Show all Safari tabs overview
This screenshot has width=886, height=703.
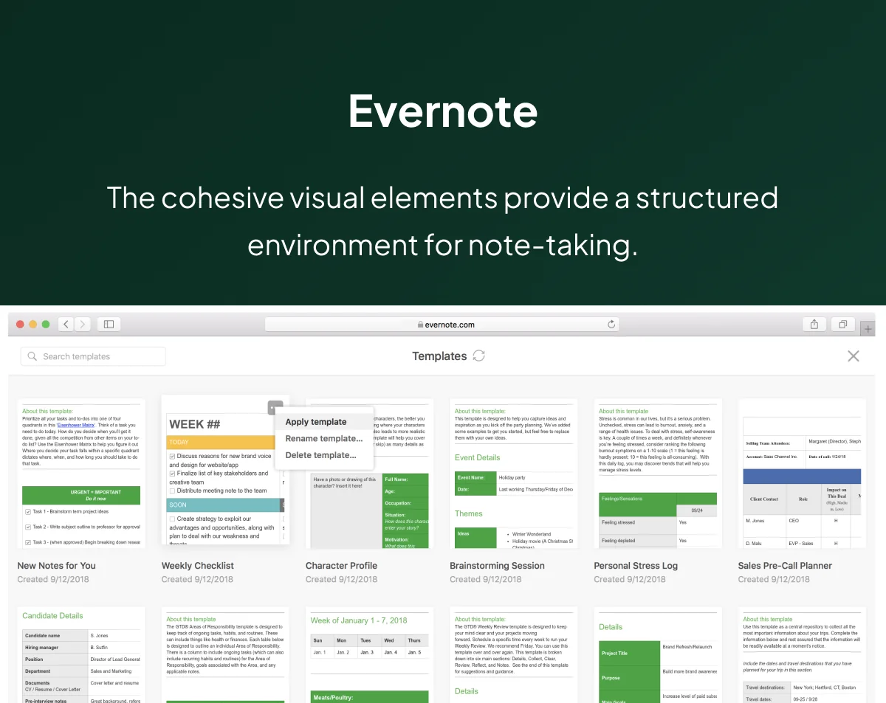(x=842, y=324)
